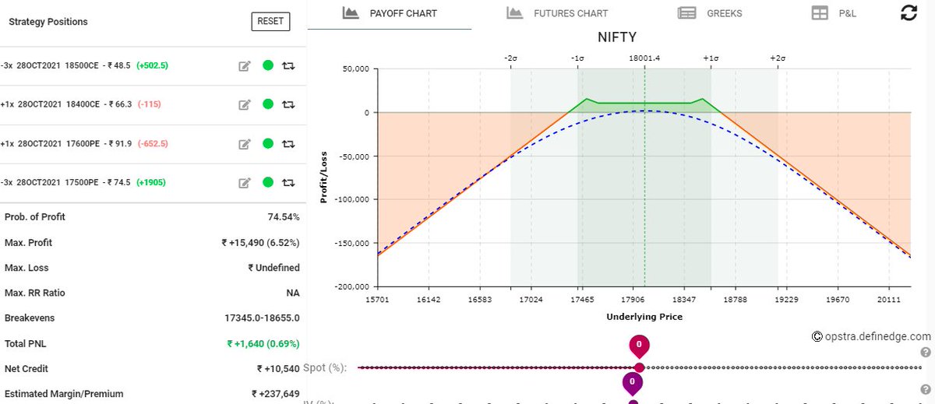
Task: Click the Max. Loss value Undefined
Action: [x=273, y=268]
